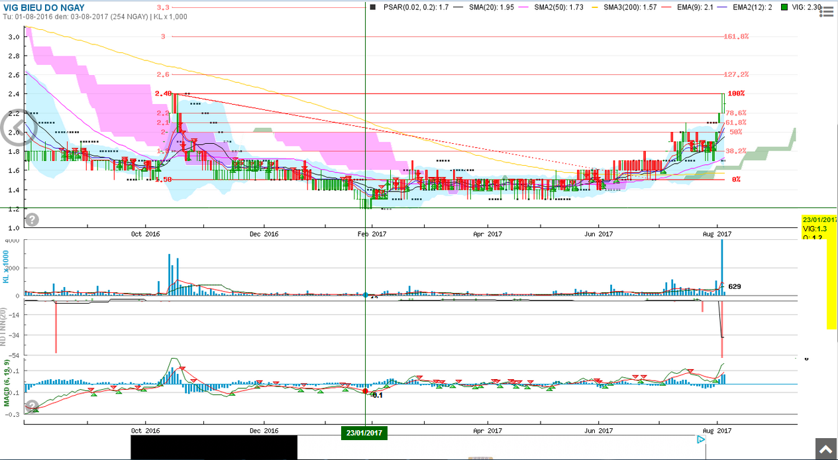The height and width of the screenshot is (460, 838).
Task: Click the 0% Fibonacci level label
Action: point(736,180)
